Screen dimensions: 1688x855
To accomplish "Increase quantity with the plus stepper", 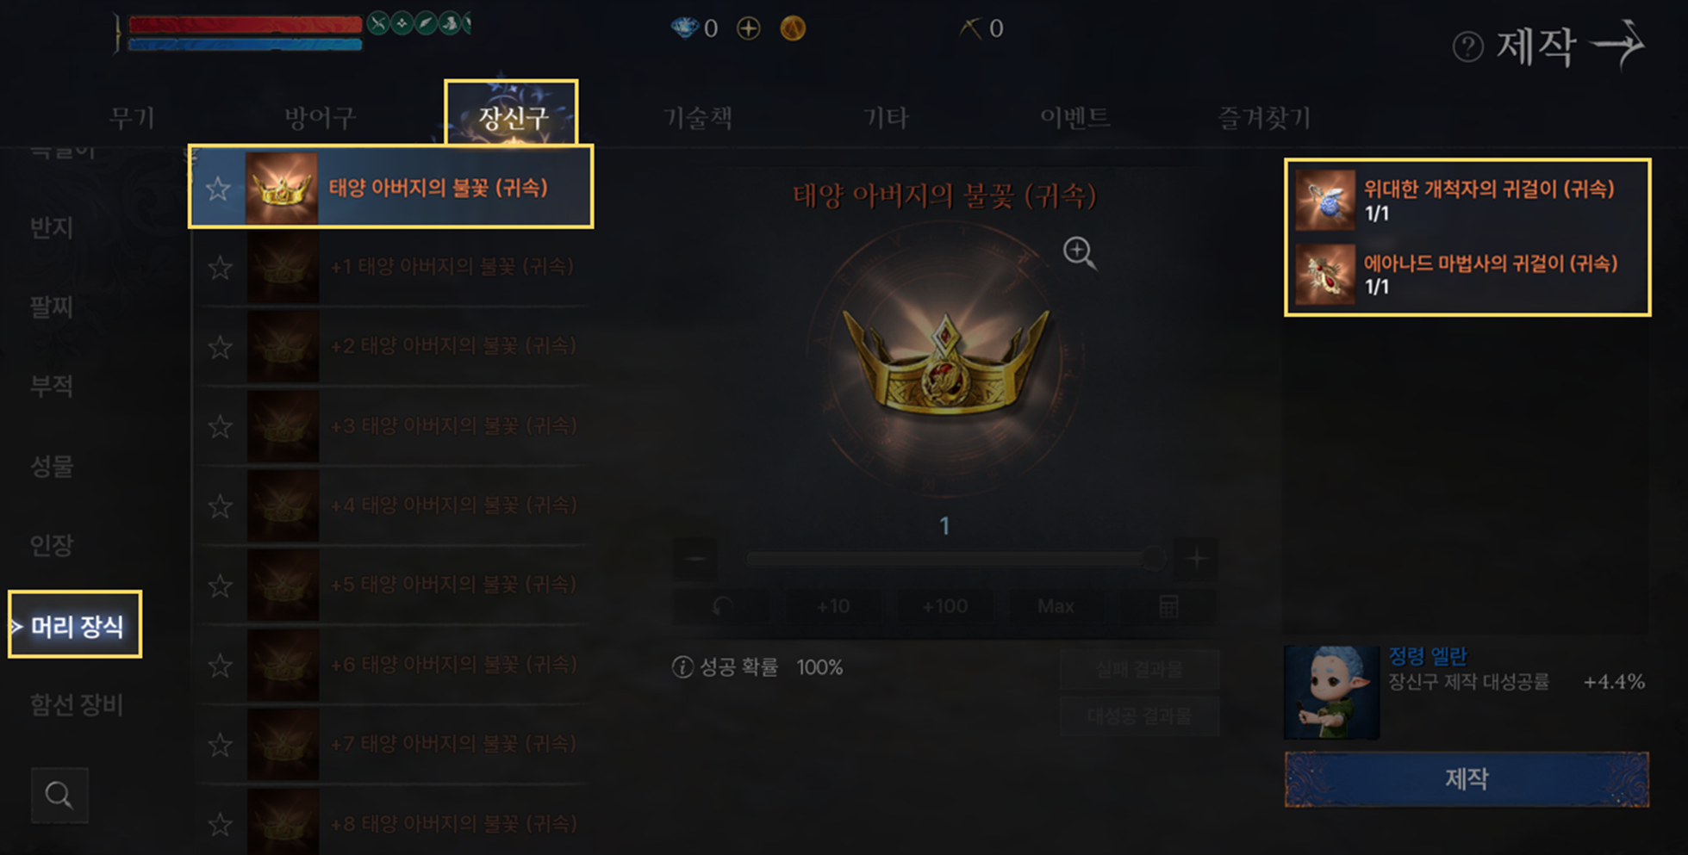I will point(1197,559).
